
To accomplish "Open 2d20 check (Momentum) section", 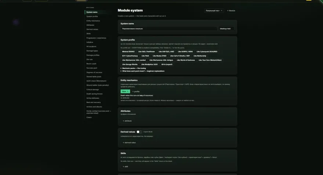I will 97,81.
